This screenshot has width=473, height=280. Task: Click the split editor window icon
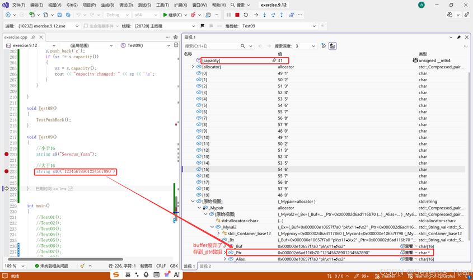coord(176,45)
